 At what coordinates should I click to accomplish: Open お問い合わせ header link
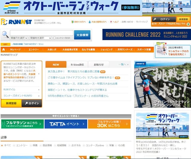[127, 22]
